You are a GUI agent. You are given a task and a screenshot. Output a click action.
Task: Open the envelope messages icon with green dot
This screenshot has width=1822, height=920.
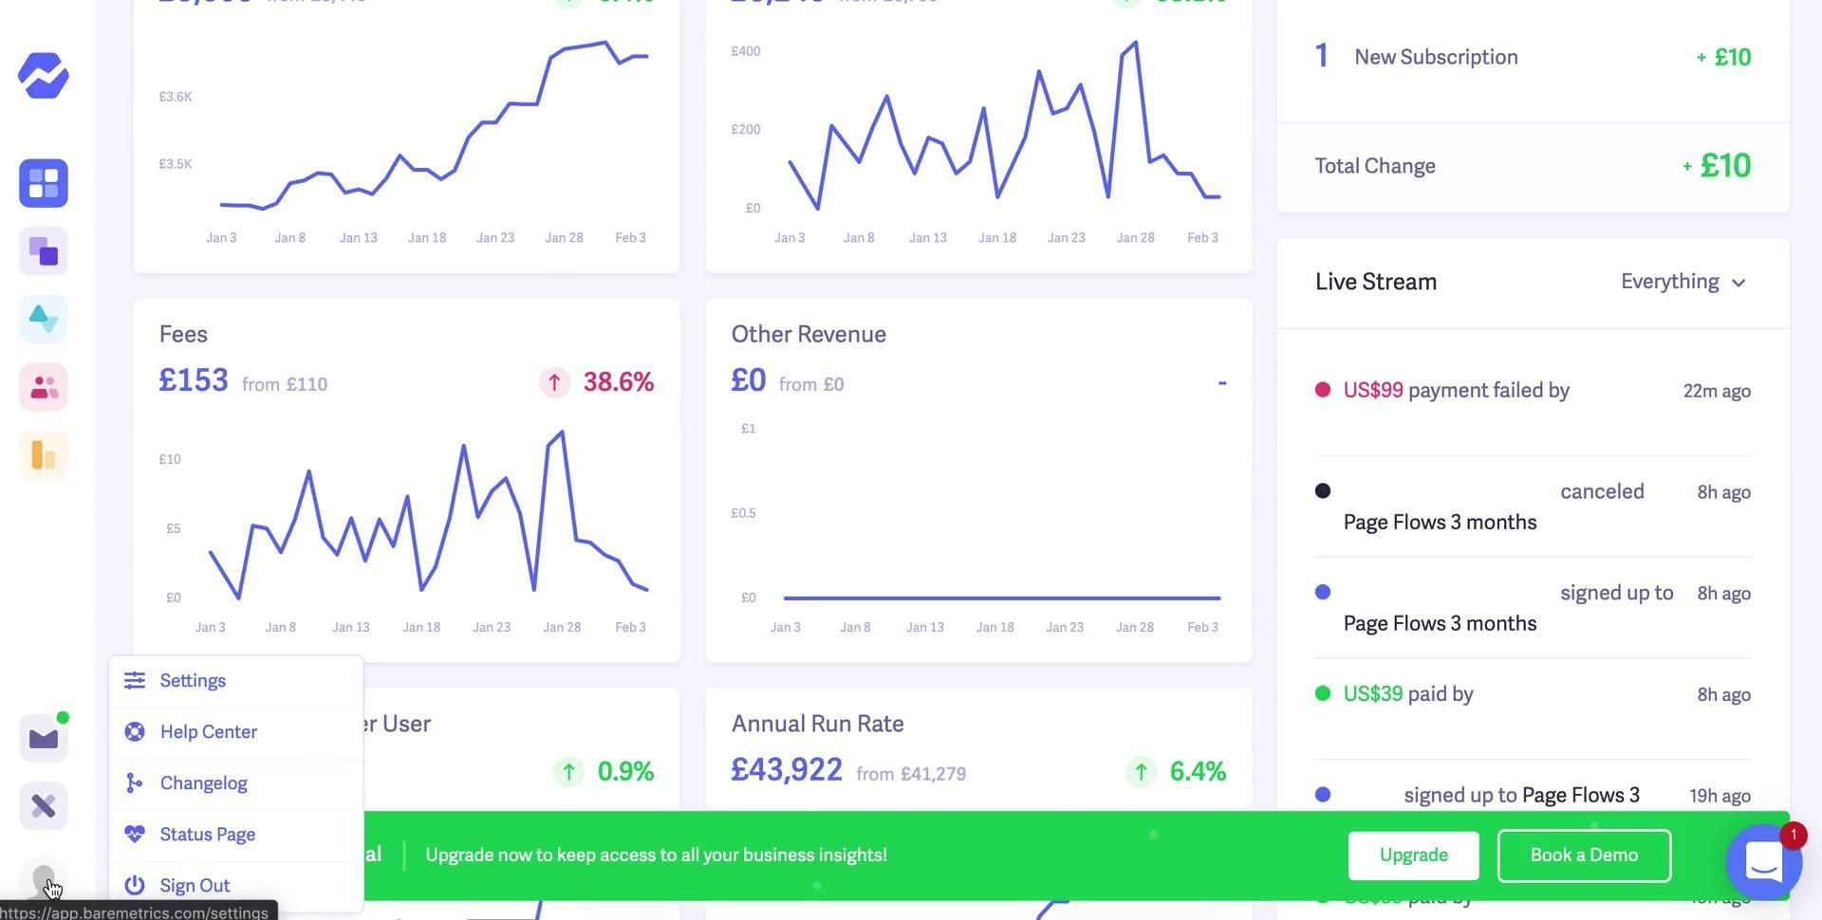click(x=44, y=738)
